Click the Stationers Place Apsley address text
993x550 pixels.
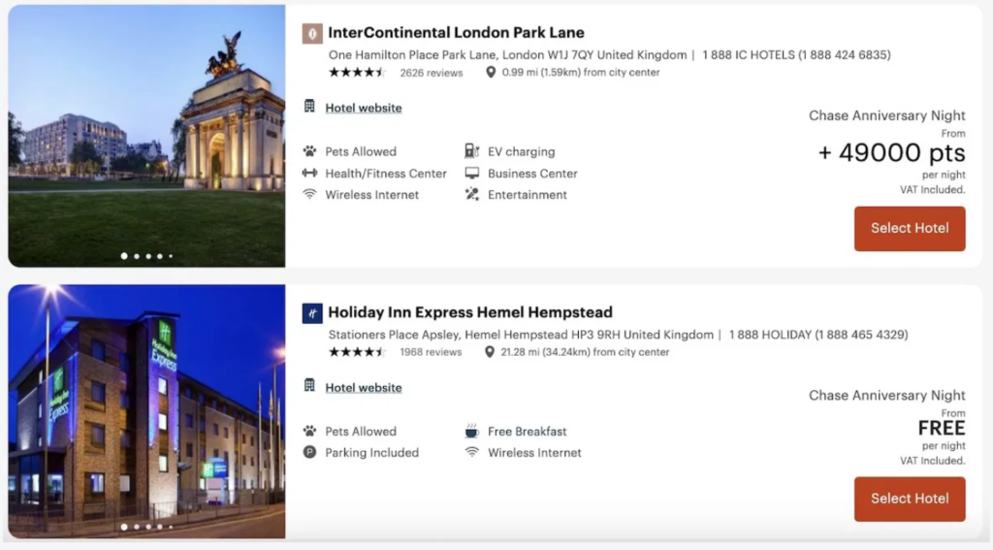521,335
